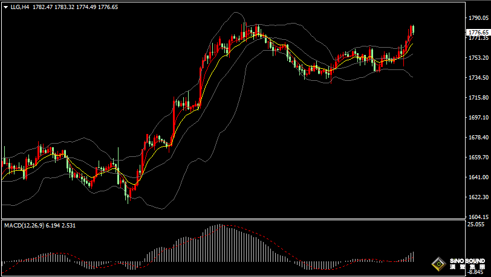Click the 1734.50 price axis label
Image resolution: width=491 pixels, height=277 pixels.
pyautogui.click(x=478, y=78)
